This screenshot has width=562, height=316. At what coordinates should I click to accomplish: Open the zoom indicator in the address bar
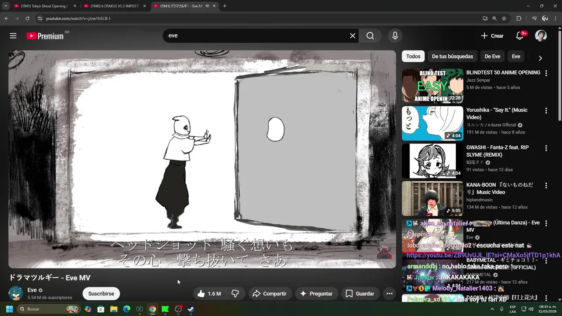[x=494, y=18]
